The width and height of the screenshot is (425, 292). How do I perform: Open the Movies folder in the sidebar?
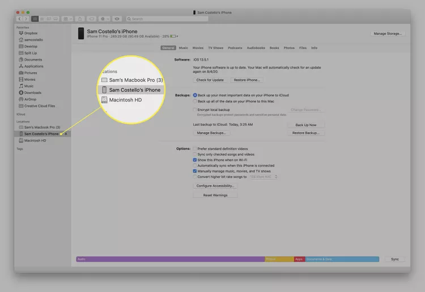click(27, 79)
